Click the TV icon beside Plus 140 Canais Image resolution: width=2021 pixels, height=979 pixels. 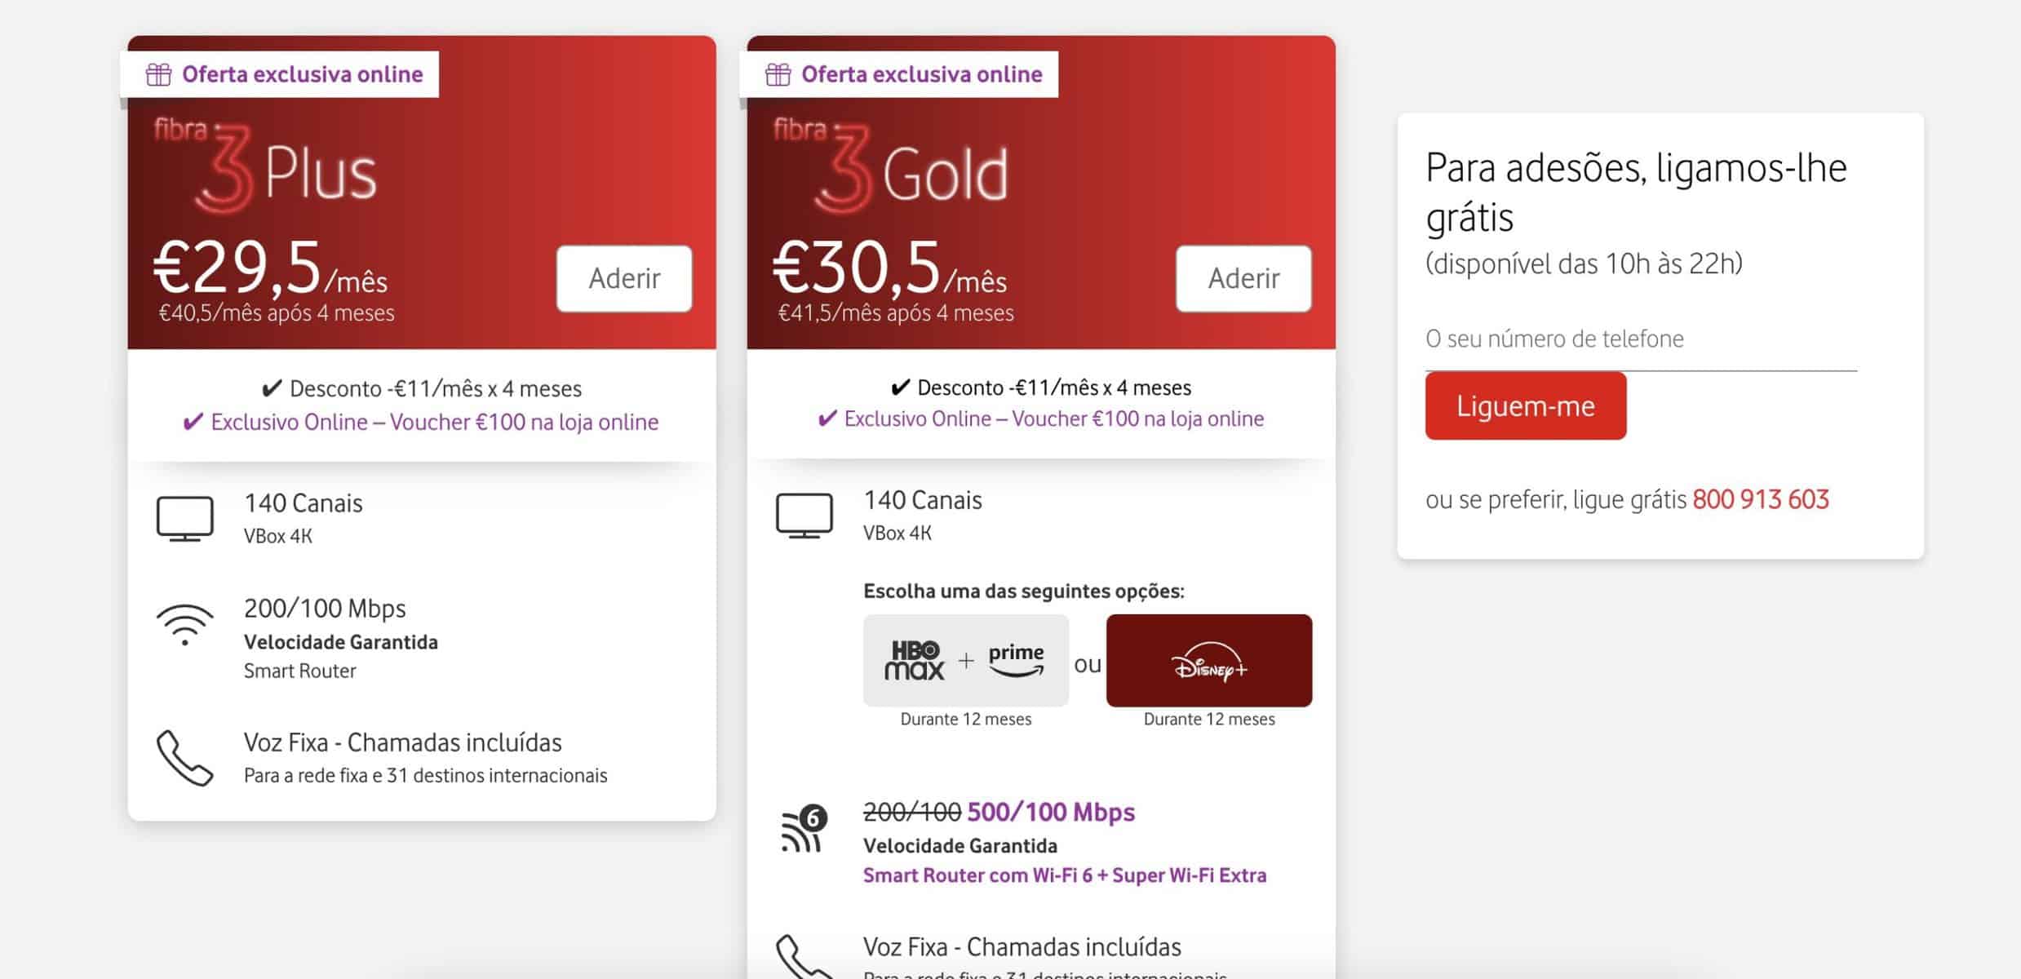185,518
